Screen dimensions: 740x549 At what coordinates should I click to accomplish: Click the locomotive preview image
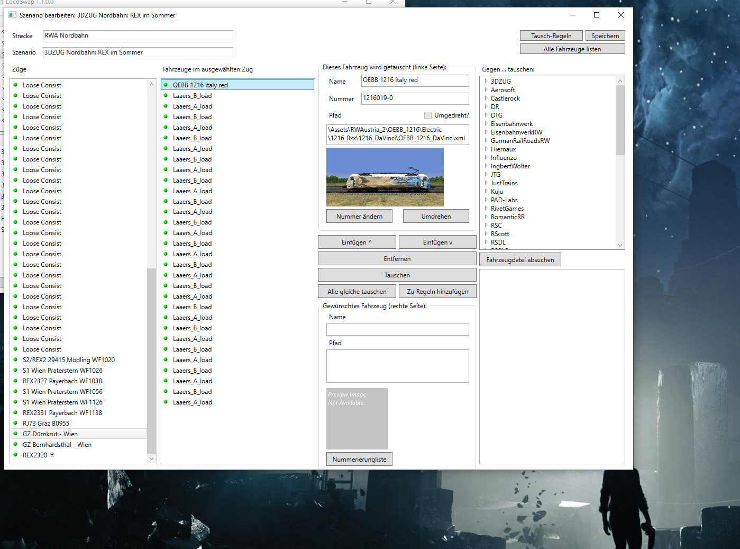click(x=385, y=177)
